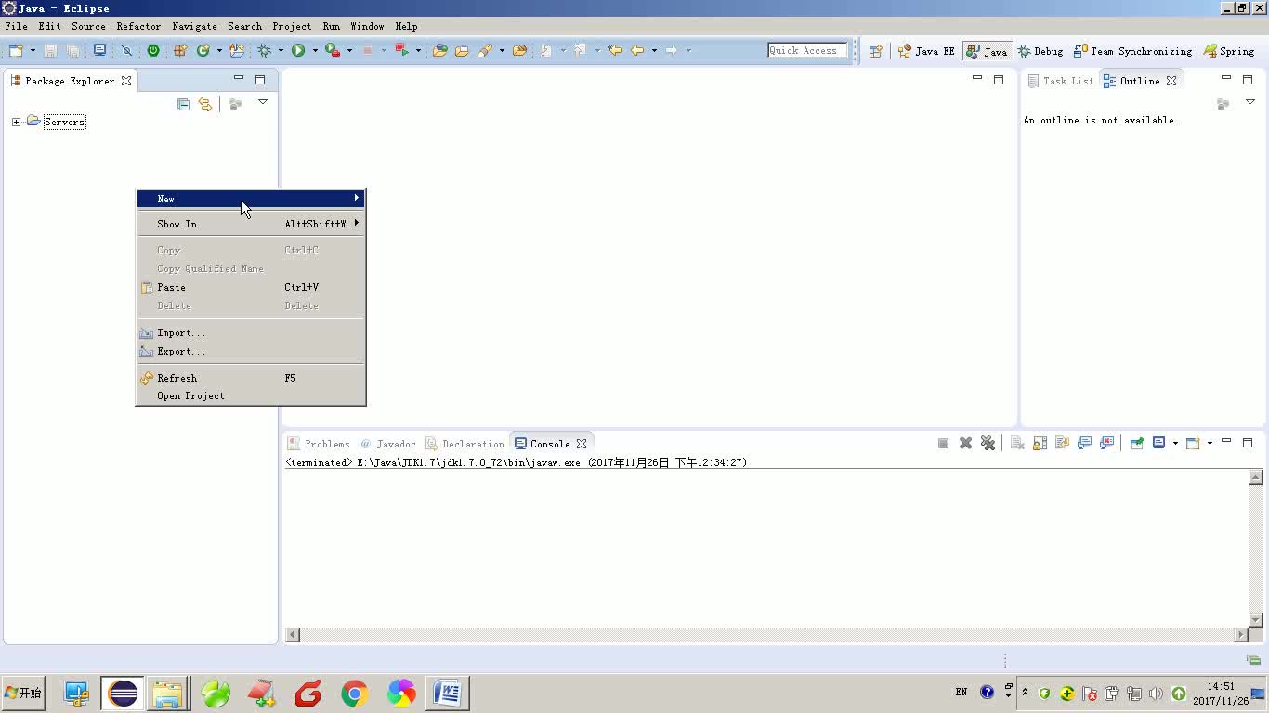Open the Refactor menu
Image resolution: width=1269 pixels, height=713 pixels.
tap(138, 26)
